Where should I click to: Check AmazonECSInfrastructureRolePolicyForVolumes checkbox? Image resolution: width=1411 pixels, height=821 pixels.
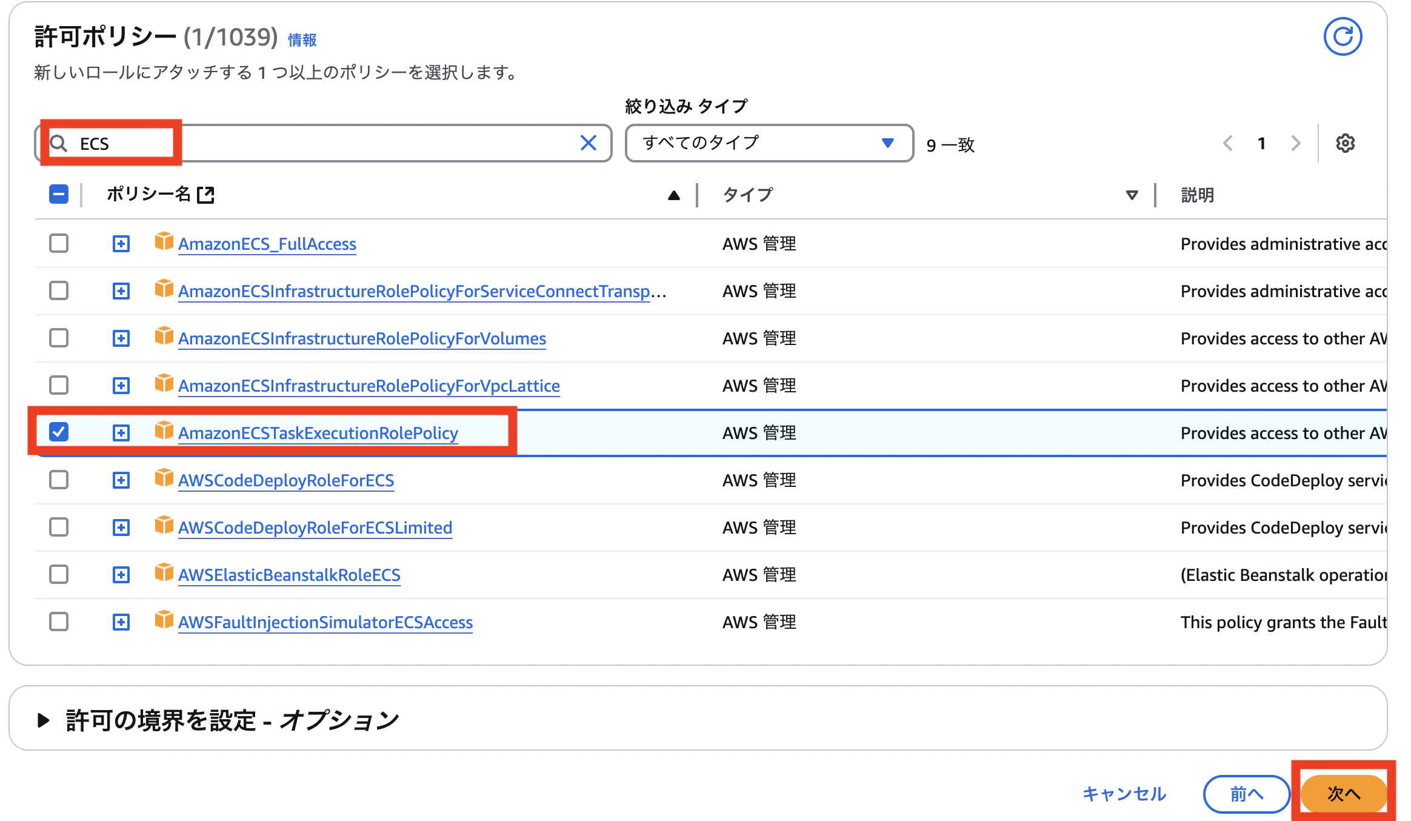59,338
